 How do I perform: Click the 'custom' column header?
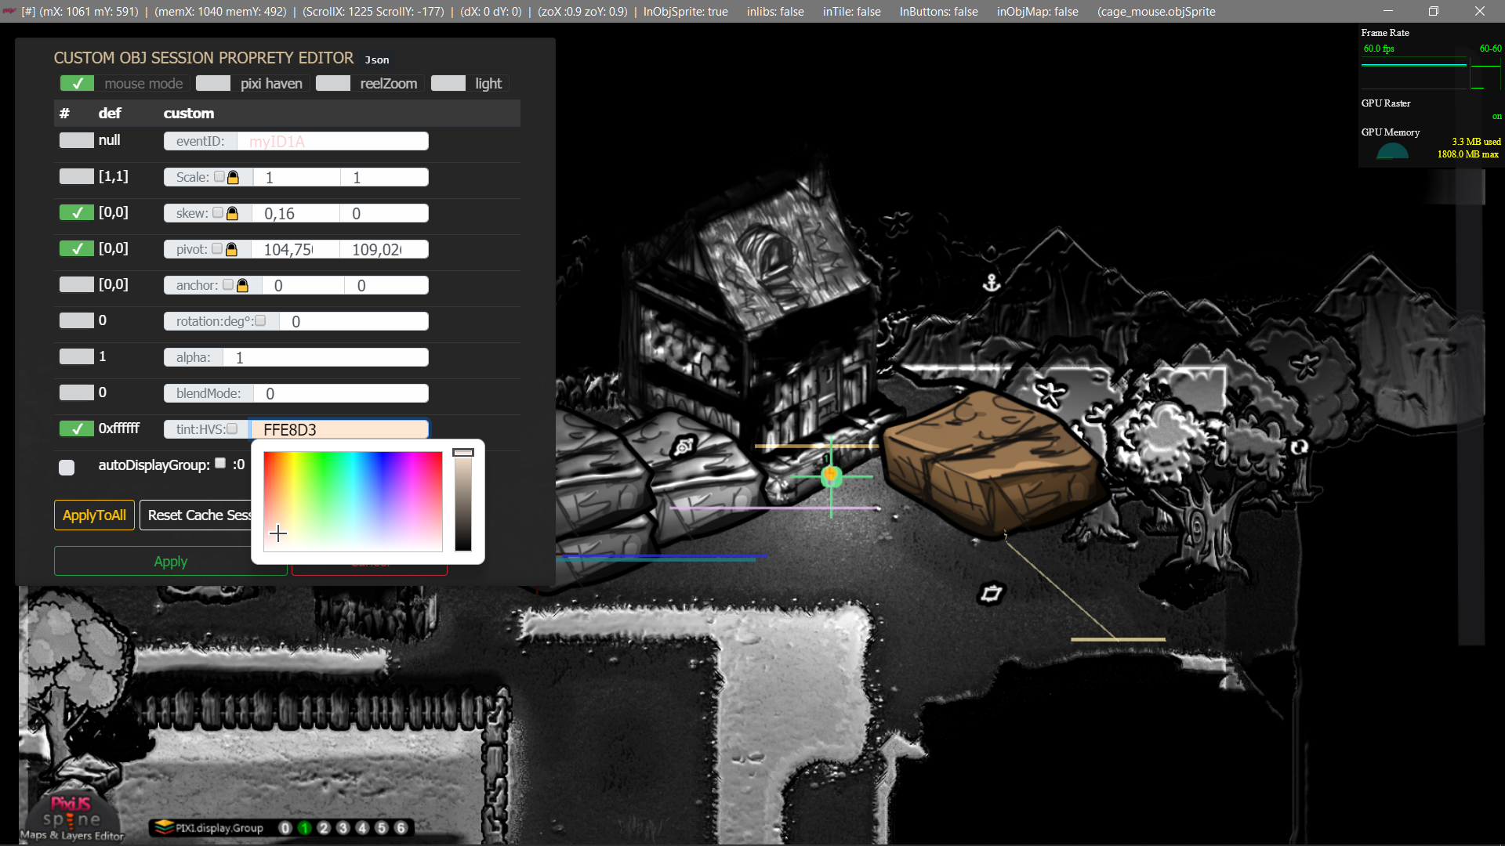click(x=188, y=114)
